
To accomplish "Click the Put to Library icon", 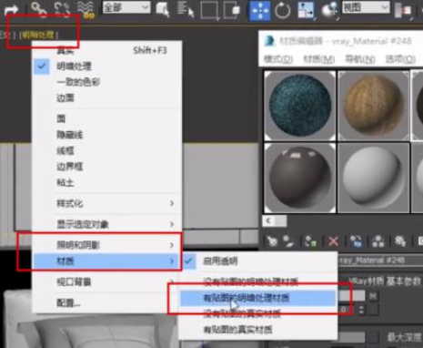I will [400, 241].
